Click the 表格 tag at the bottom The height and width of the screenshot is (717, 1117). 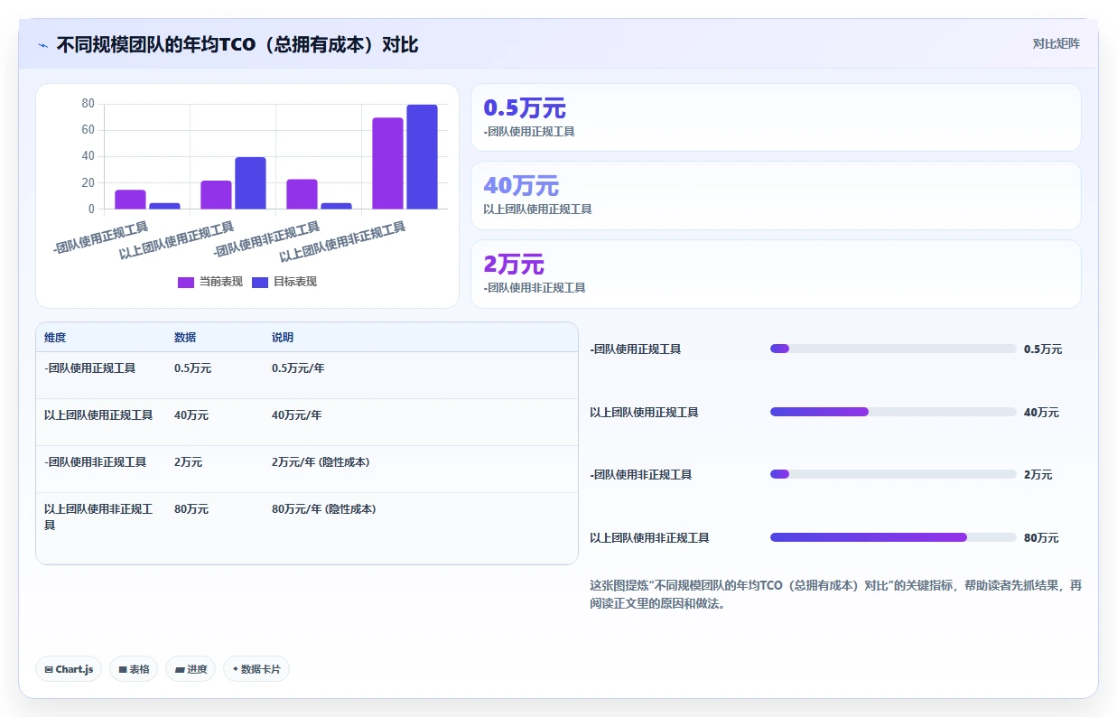(x=134, y=669)
